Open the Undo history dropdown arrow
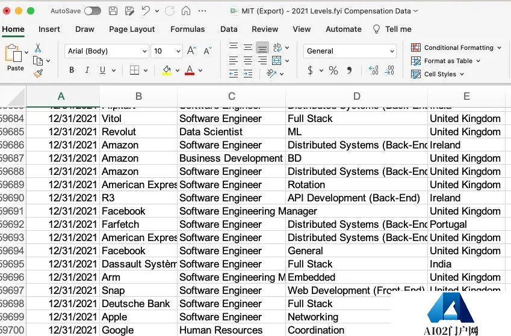The image size is (511, 336). click(x=157, y=11)
